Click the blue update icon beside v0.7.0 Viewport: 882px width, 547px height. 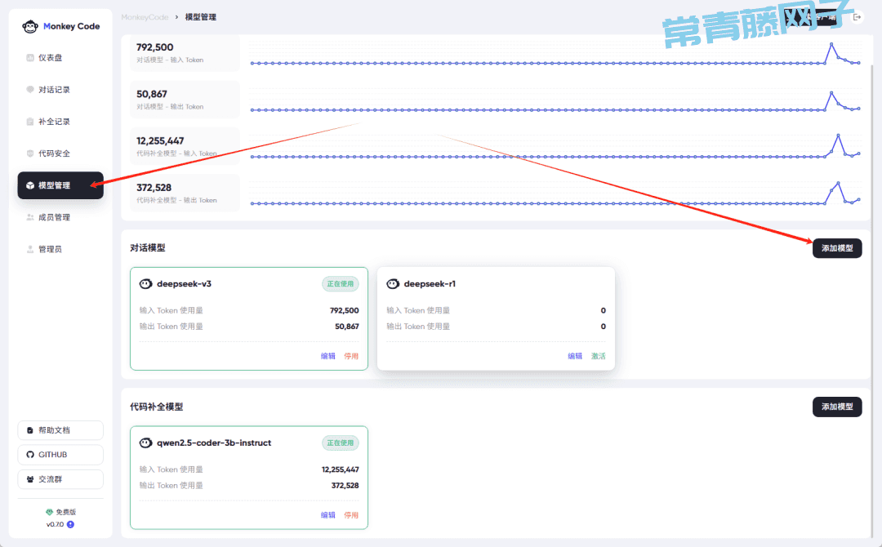70,524
